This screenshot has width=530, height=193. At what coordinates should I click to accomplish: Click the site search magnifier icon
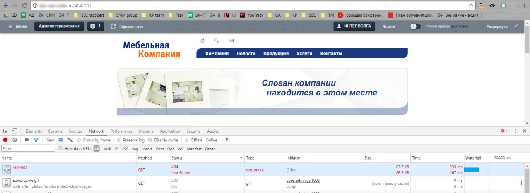point(217,41)
